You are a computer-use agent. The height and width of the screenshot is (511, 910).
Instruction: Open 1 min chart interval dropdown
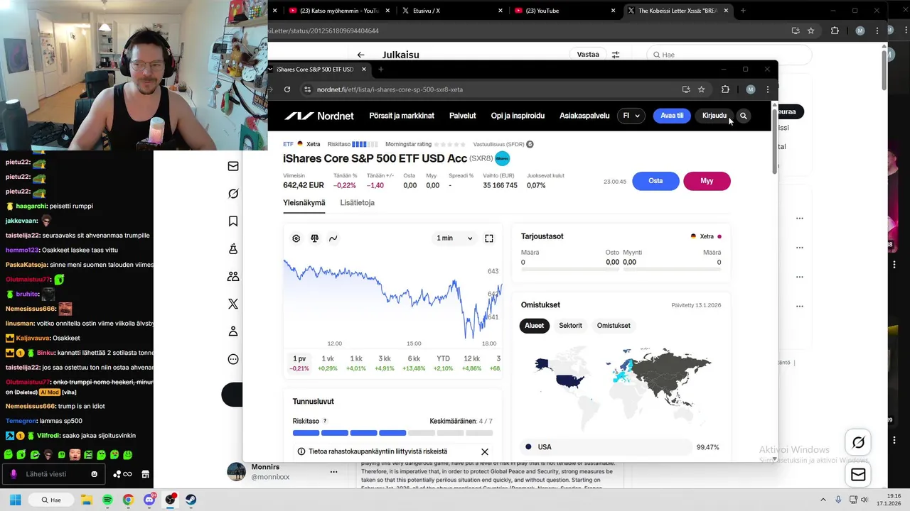pyautogui.click(x=454, y=238)
